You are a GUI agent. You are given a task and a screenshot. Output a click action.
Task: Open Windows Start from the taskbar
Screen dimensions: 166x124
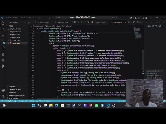33,105
